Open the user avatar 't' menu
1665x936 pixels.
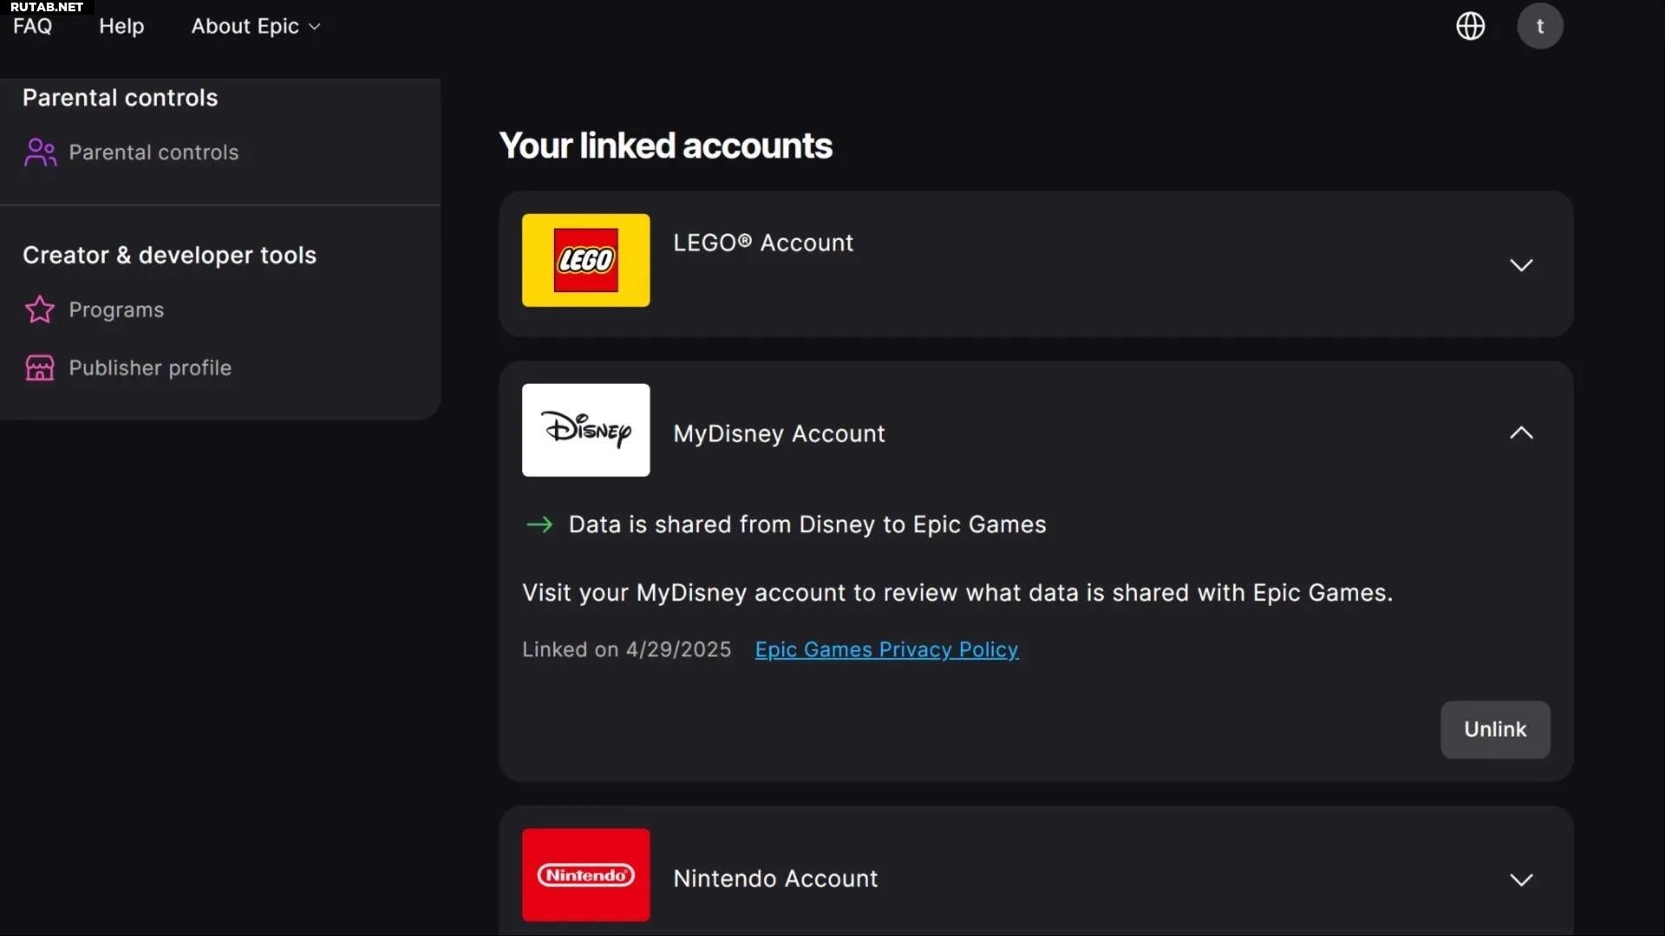pyautogui.click(x=1539, y=26)
